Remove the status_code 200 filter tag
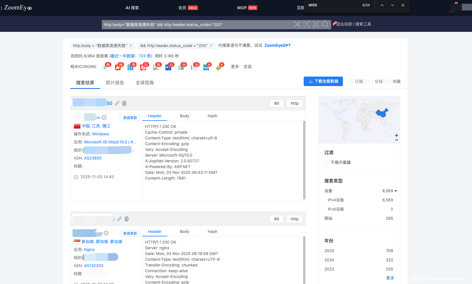 211,46
